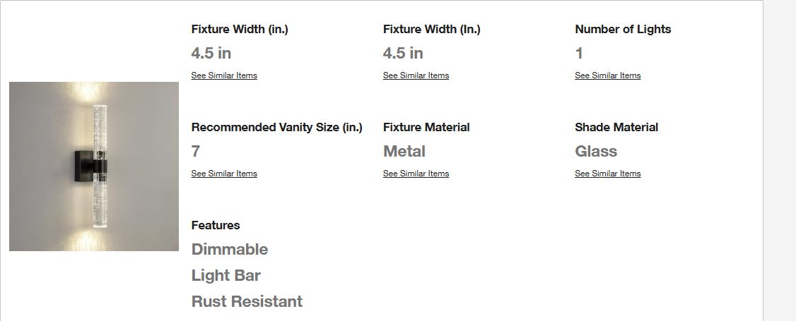Click the vanity size value 7
Viewport: 796px width, 321px height.
point(195,152)
